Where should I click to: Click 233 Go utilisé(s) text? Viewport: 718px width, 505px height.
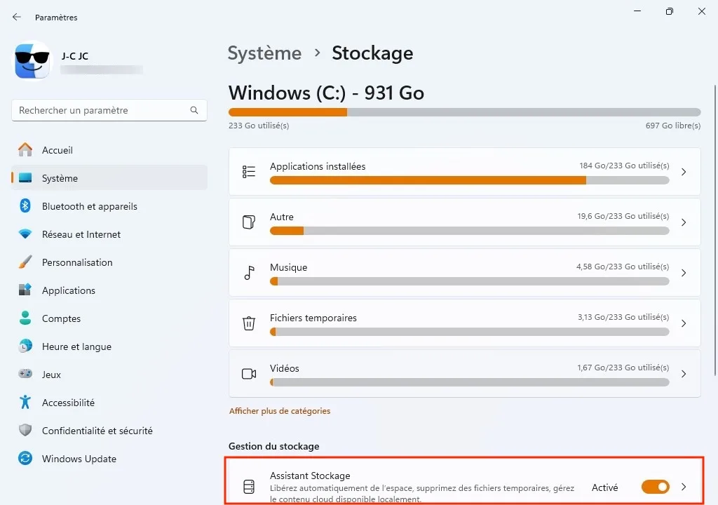point(259,126)
